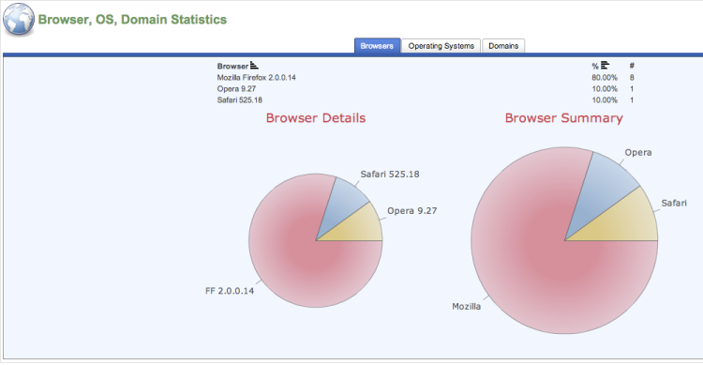703x365 pixels.
Task: Click the Opera 9.27 chart label
Action: click(x=412, y=211)
